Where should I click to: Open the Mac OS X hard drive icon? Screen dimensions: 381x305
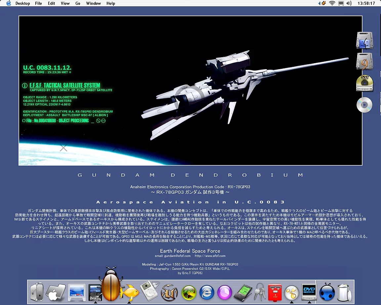[x=364, y=41]
